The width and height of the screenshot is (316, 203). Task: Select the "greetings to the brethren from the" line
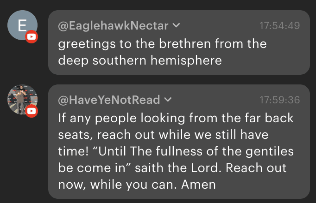(x=162, y=44)
